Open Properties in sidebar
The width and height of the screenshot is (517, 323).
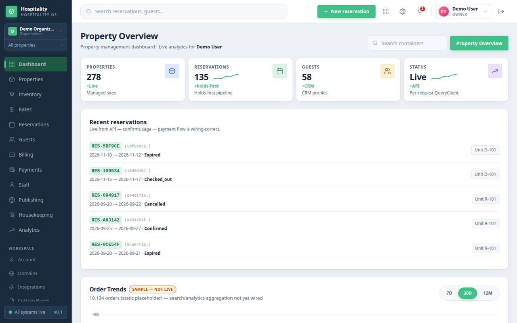pyautogui.click(x=36, y=79)
